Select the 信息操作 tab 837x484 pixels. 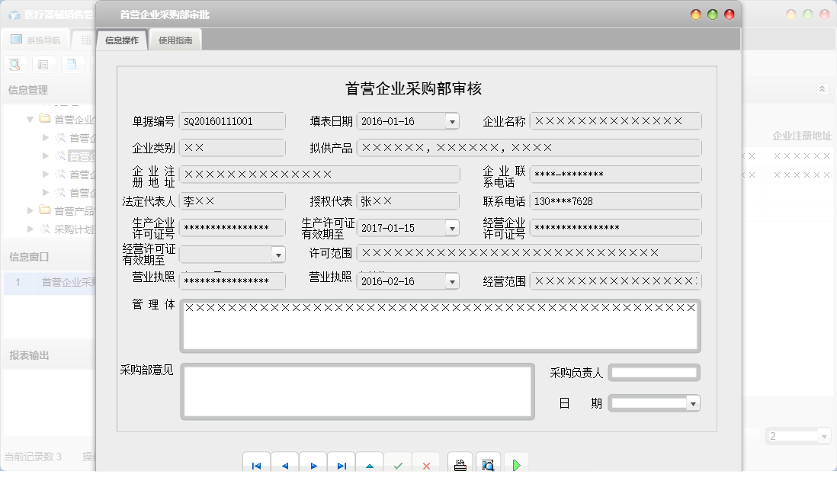pyautogui.click(x=120, y=38)
